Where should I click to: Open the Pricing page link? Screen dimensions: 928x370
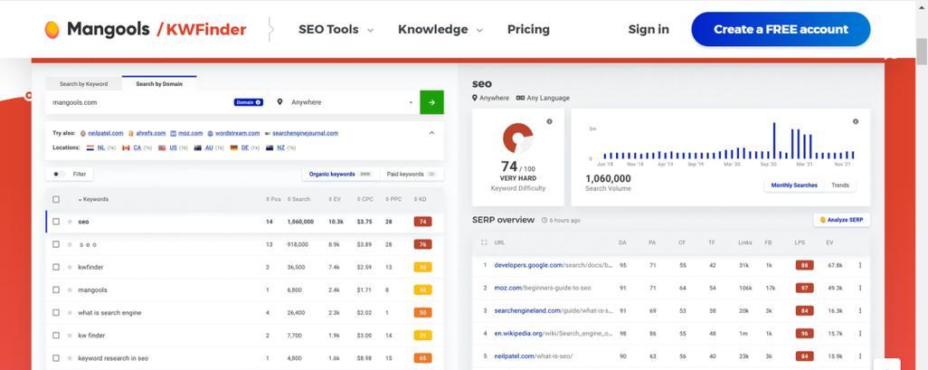(528, 30)
